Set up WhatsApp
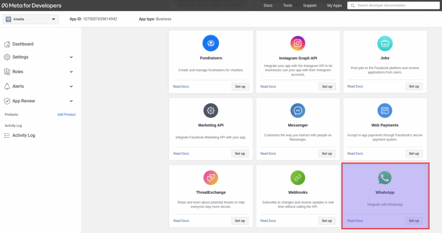 [414, 221]
